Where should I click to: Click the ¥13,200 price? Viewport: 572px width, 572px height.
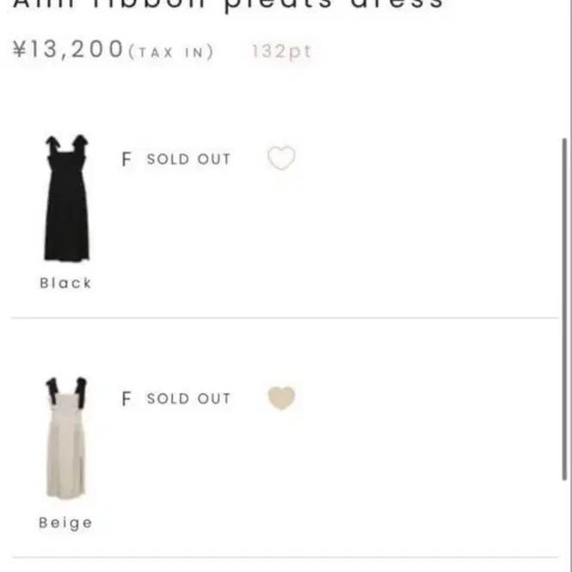click(x=69, y=50)
